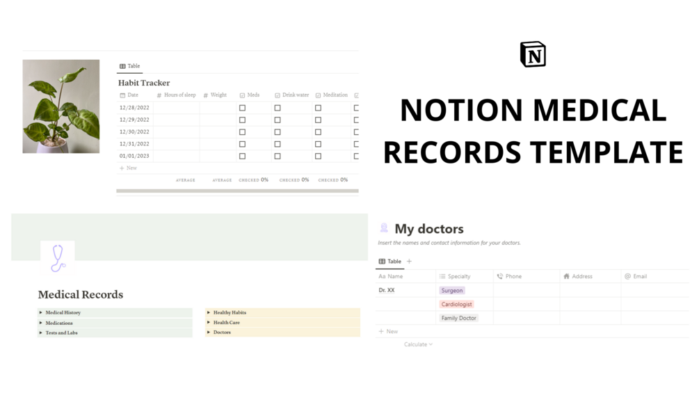Image resolution: width=699 pixels, height=393 pixels.
Task: Check Drink water for 01/01/2023
Action: (x=278, y=156)
